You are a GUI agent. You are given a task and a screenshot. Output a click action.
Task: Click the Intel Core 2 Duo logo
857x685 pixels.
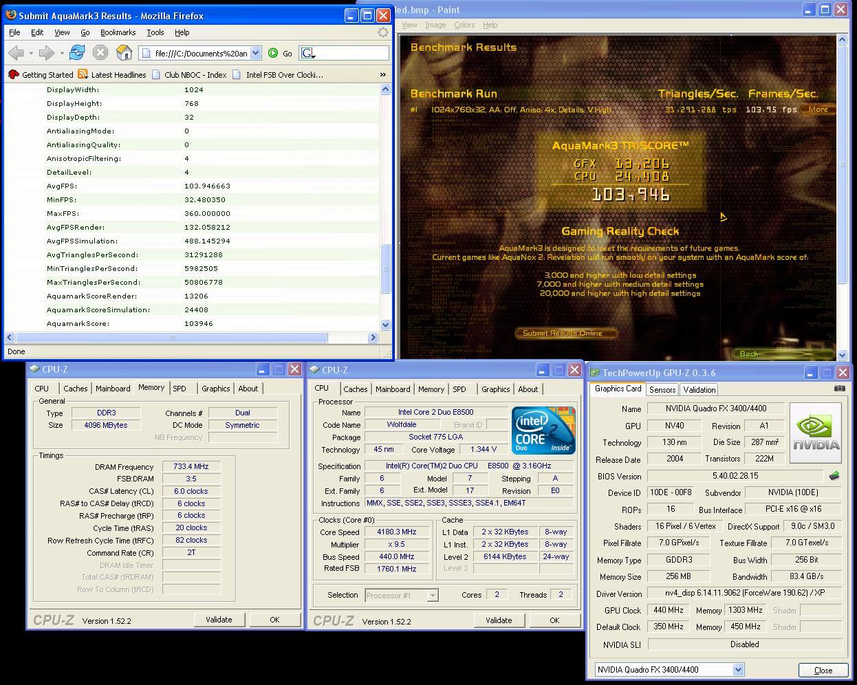(543, 430)
